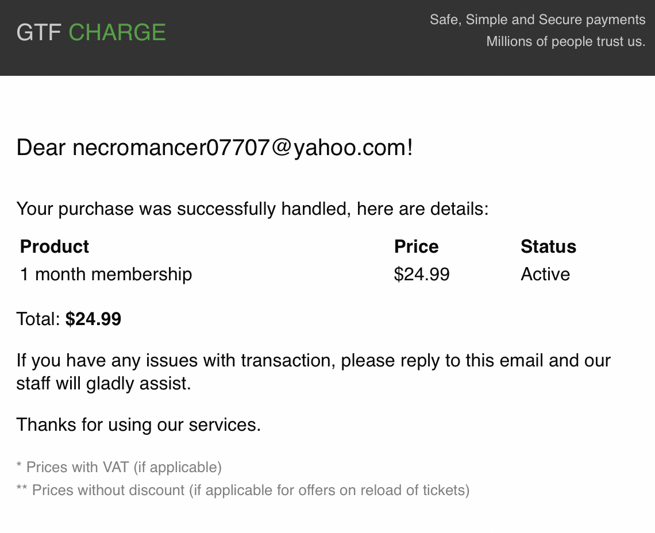
Task: Click the Product column header
Action: pos(55,246)
